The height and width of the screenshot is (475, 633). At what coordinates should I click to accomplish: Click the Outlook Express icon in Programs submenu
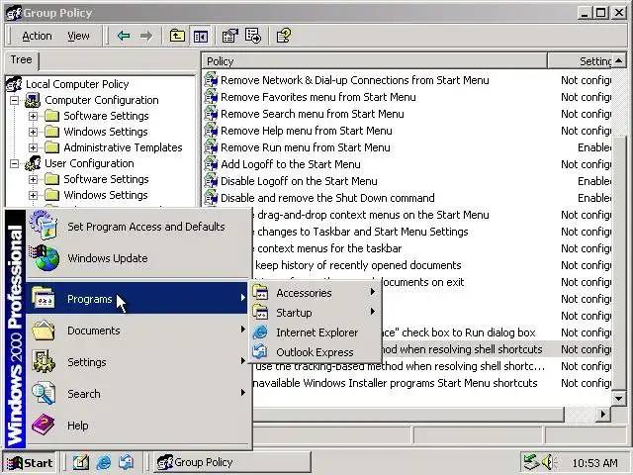tap(260, 352)
